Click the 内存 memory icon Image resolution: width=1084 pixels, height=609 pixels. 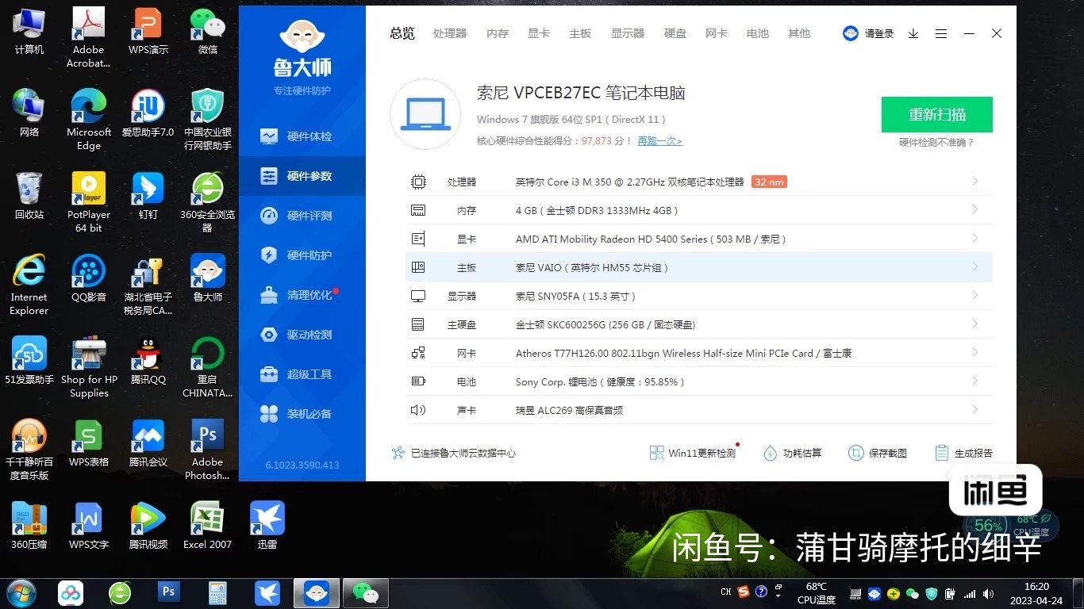point(418,210)
